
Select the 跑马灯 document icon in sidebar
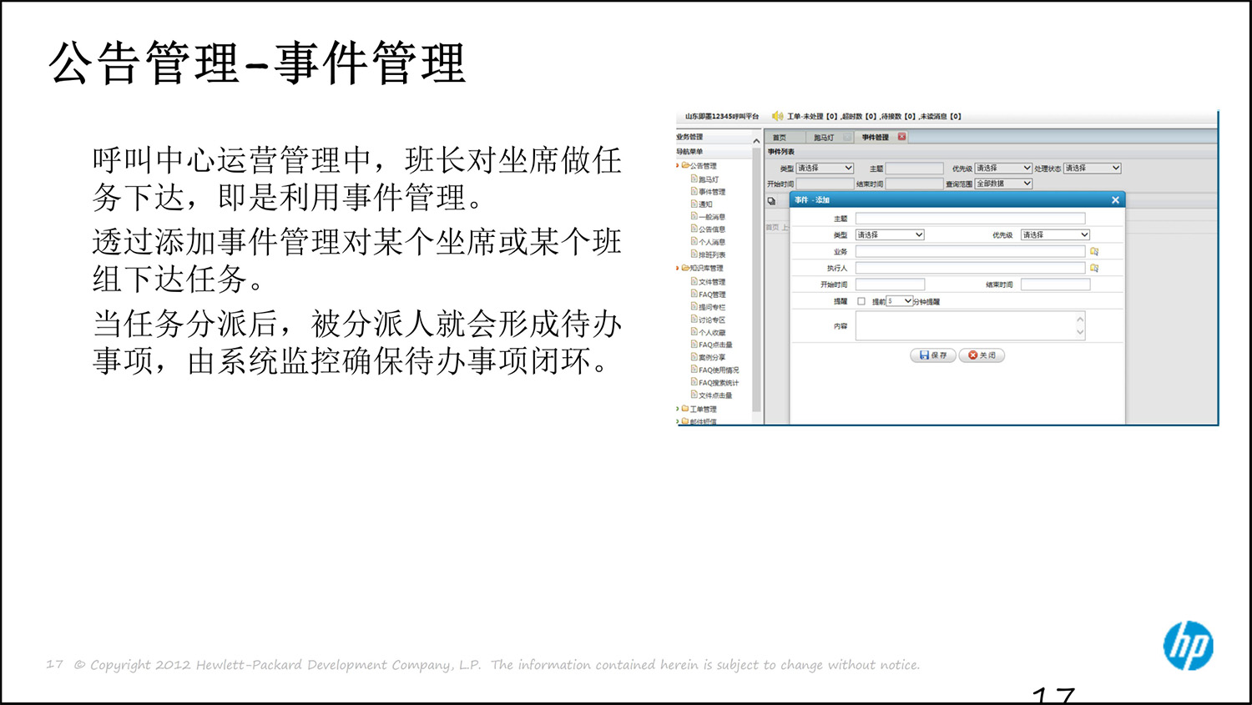pos(693,179)
